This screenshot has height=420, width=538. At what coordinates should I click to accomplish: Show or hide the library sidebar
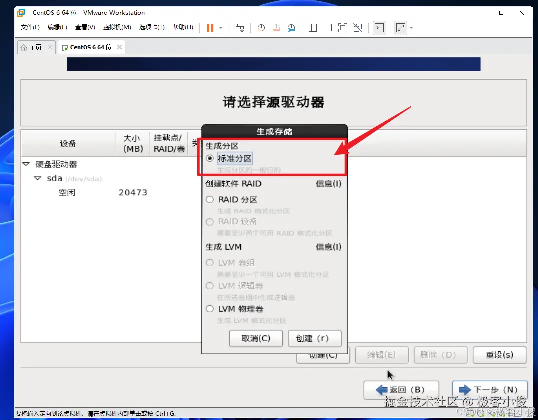pos(313,28)
